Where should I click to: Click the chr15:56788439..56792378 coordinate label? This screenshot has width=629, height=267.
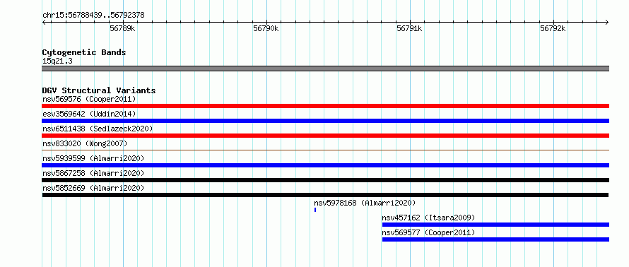[93, 16]
